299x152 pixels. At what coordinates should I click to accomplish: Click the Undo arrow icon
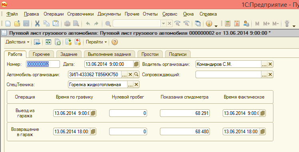(x=88, y=24)
